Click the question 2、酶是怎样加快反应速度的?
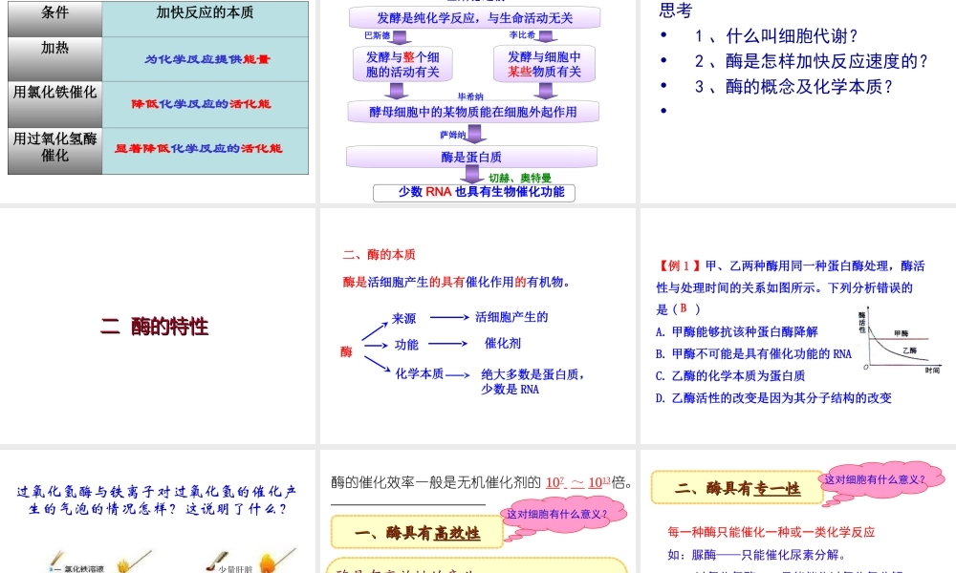Screen dimensions: 956x573 coord(811,61)
